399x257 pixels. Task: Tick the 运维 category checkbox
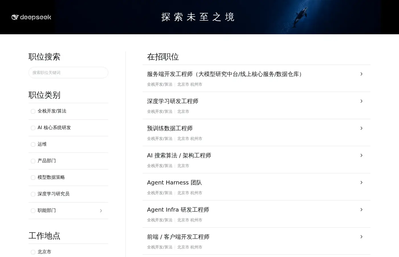pyautogui.click(x=33, y=144)
